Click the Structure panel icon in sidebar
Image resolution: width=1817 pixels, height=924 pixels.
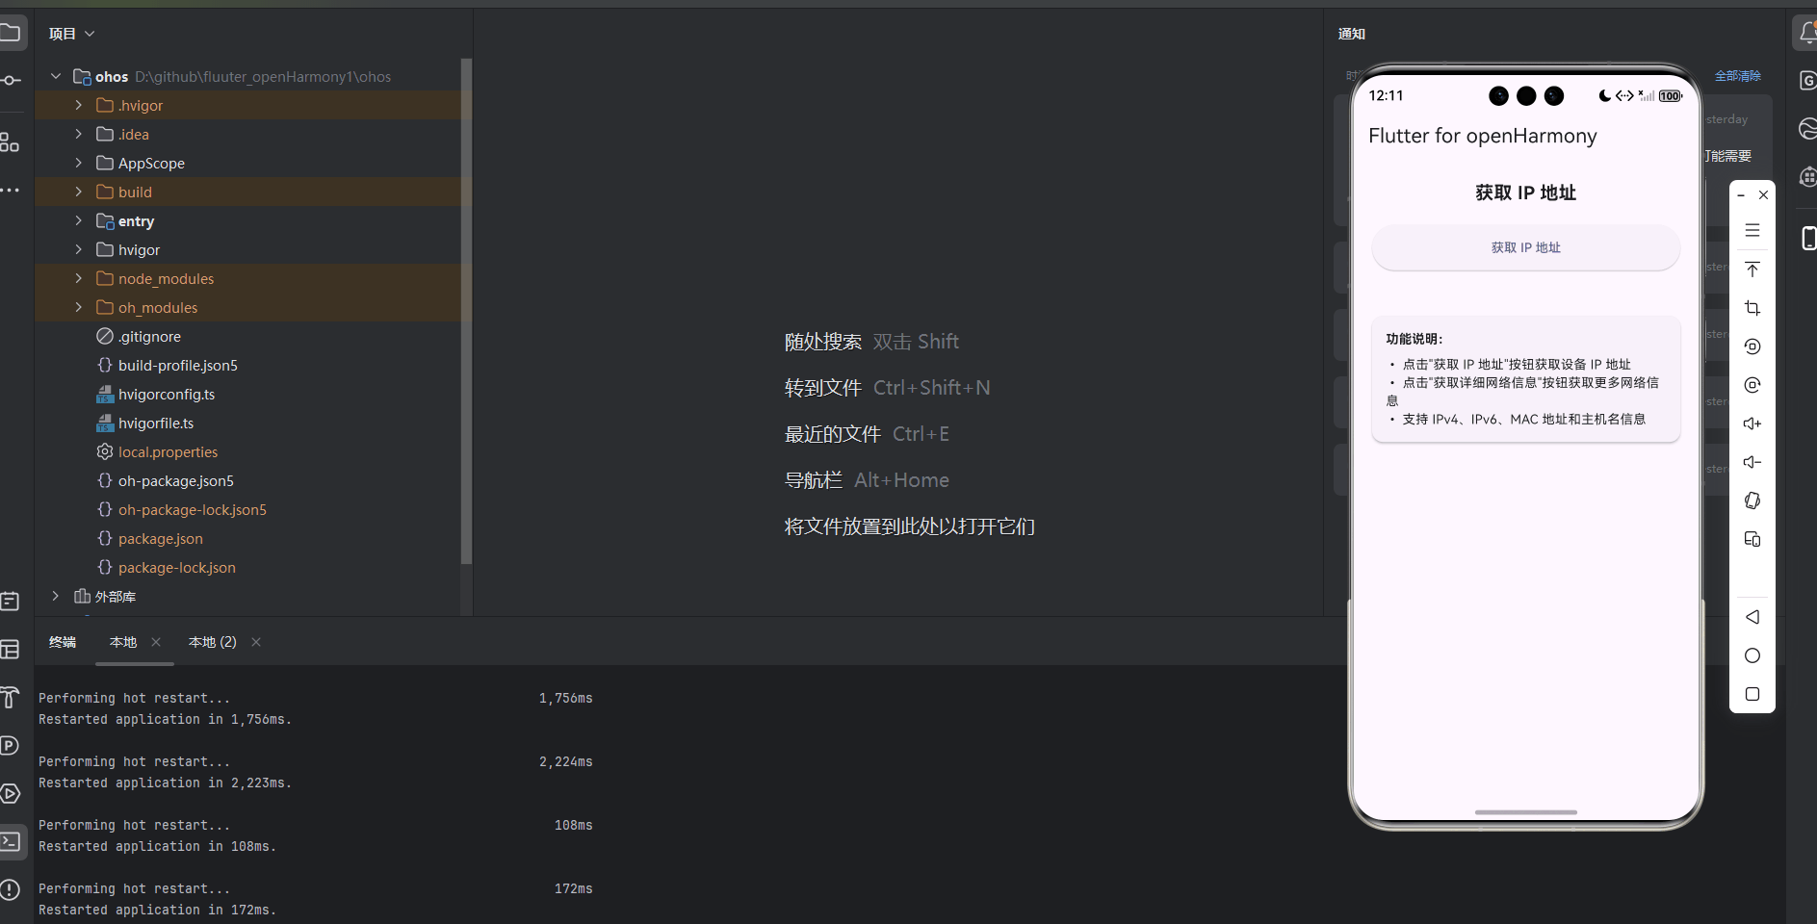click(11, 142)
